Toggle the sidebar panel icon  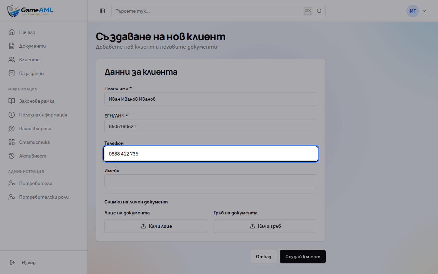[x=102, y=11]
